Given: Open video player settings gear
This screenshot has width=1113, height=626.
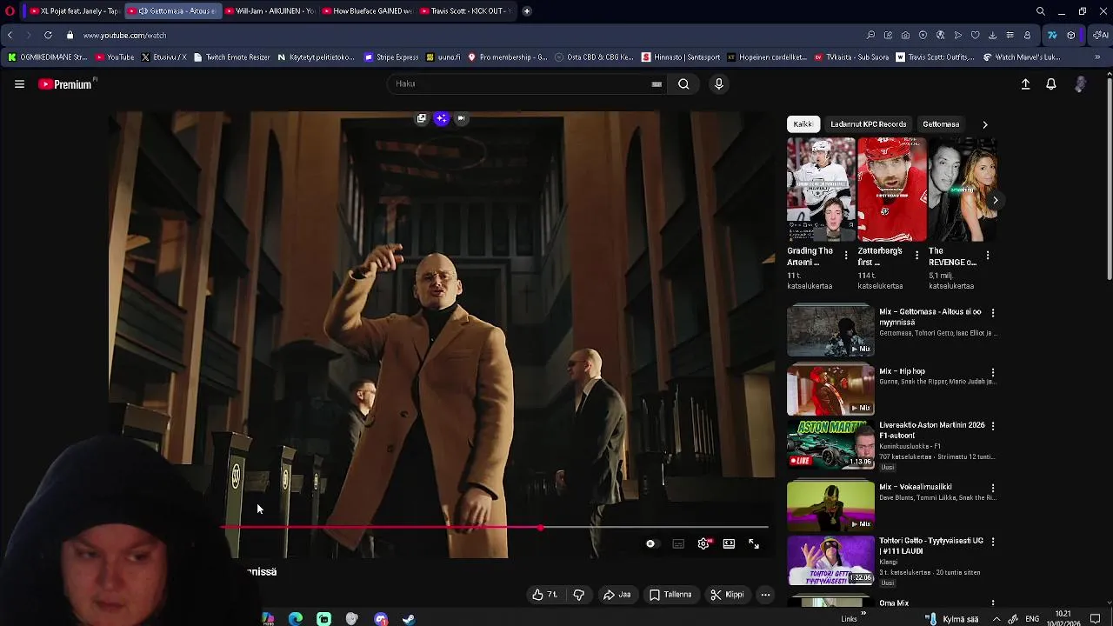Looking at the screenshot, I should [x=703, y=543].
